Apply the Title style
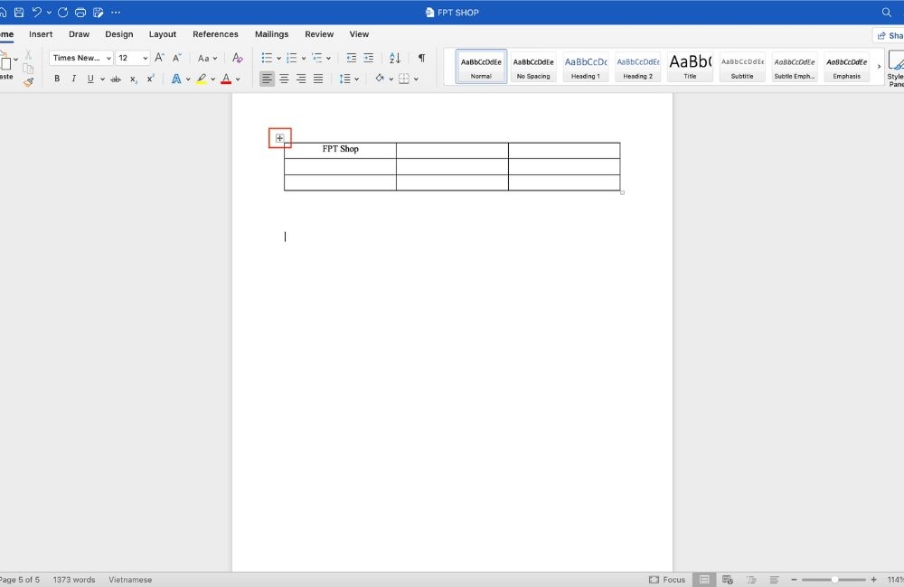The width and height of the screenshot is (904, 587). [x=690, y=66]
